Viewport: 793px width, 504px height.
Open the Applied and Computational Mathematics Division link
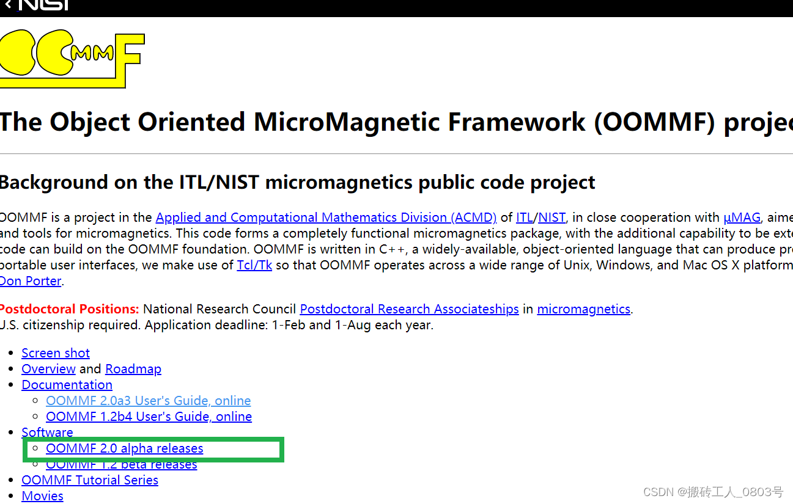(x=326, y=217)
